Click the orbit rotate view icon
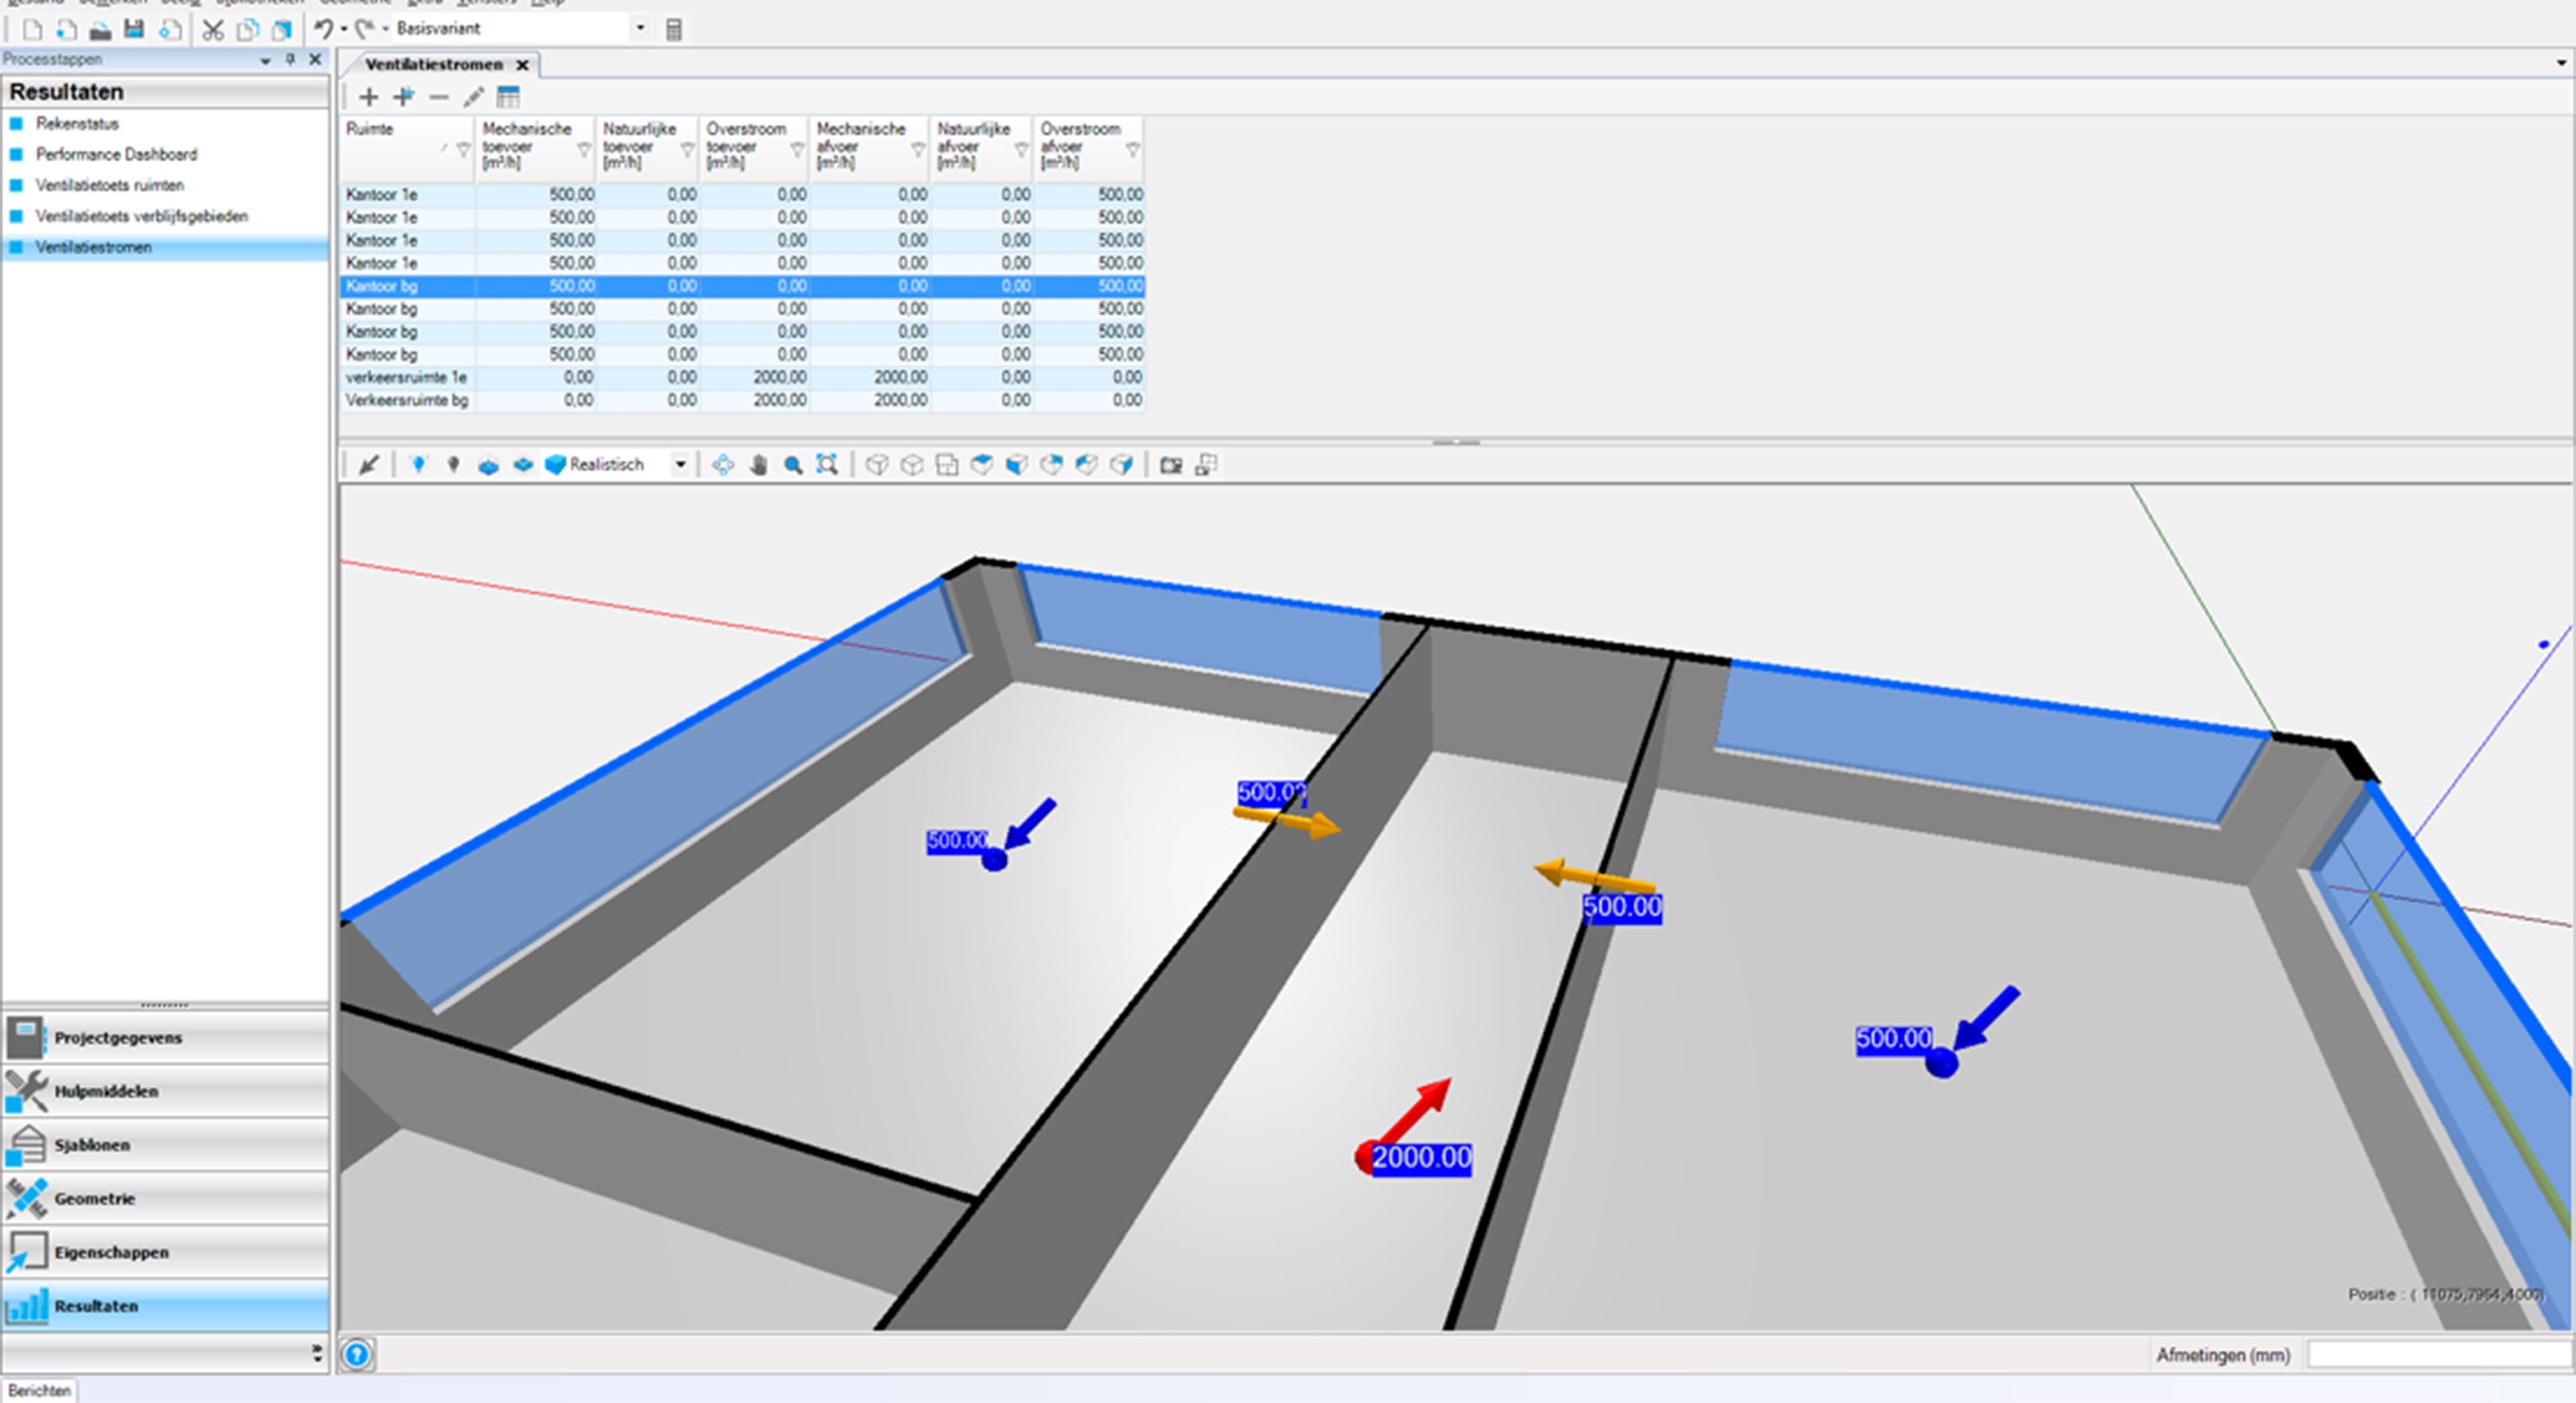The height and width of the screenshot is (1403, 2576). (723, 465)
